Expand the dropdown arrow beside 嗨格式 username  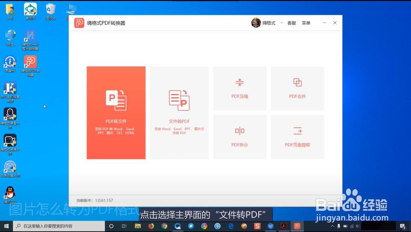point(282,23)
